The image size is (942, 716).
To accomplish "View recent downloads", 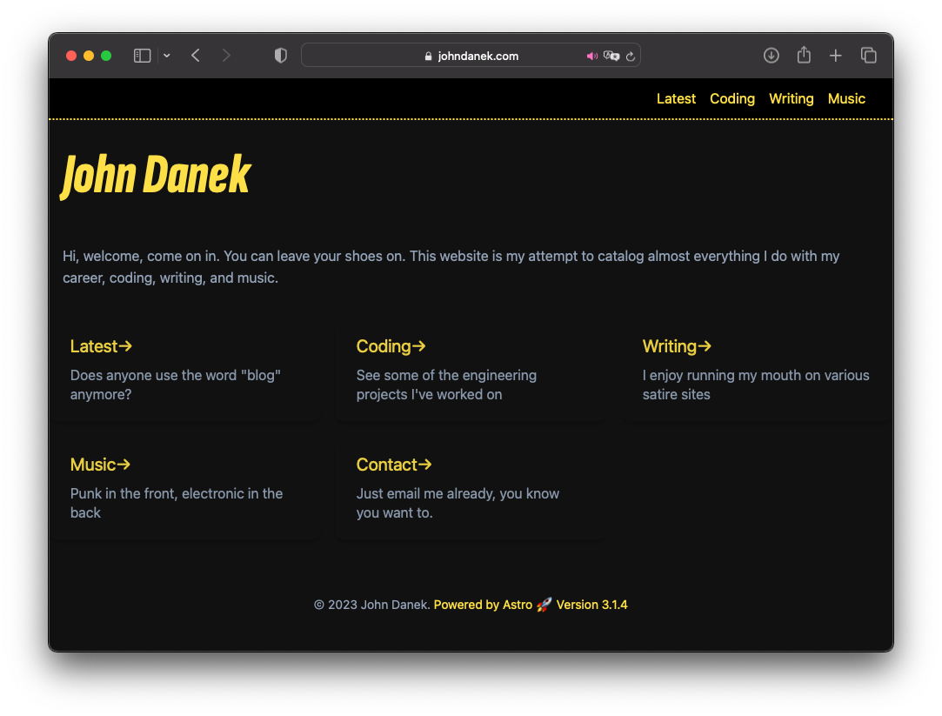I will tap(771, 55).
